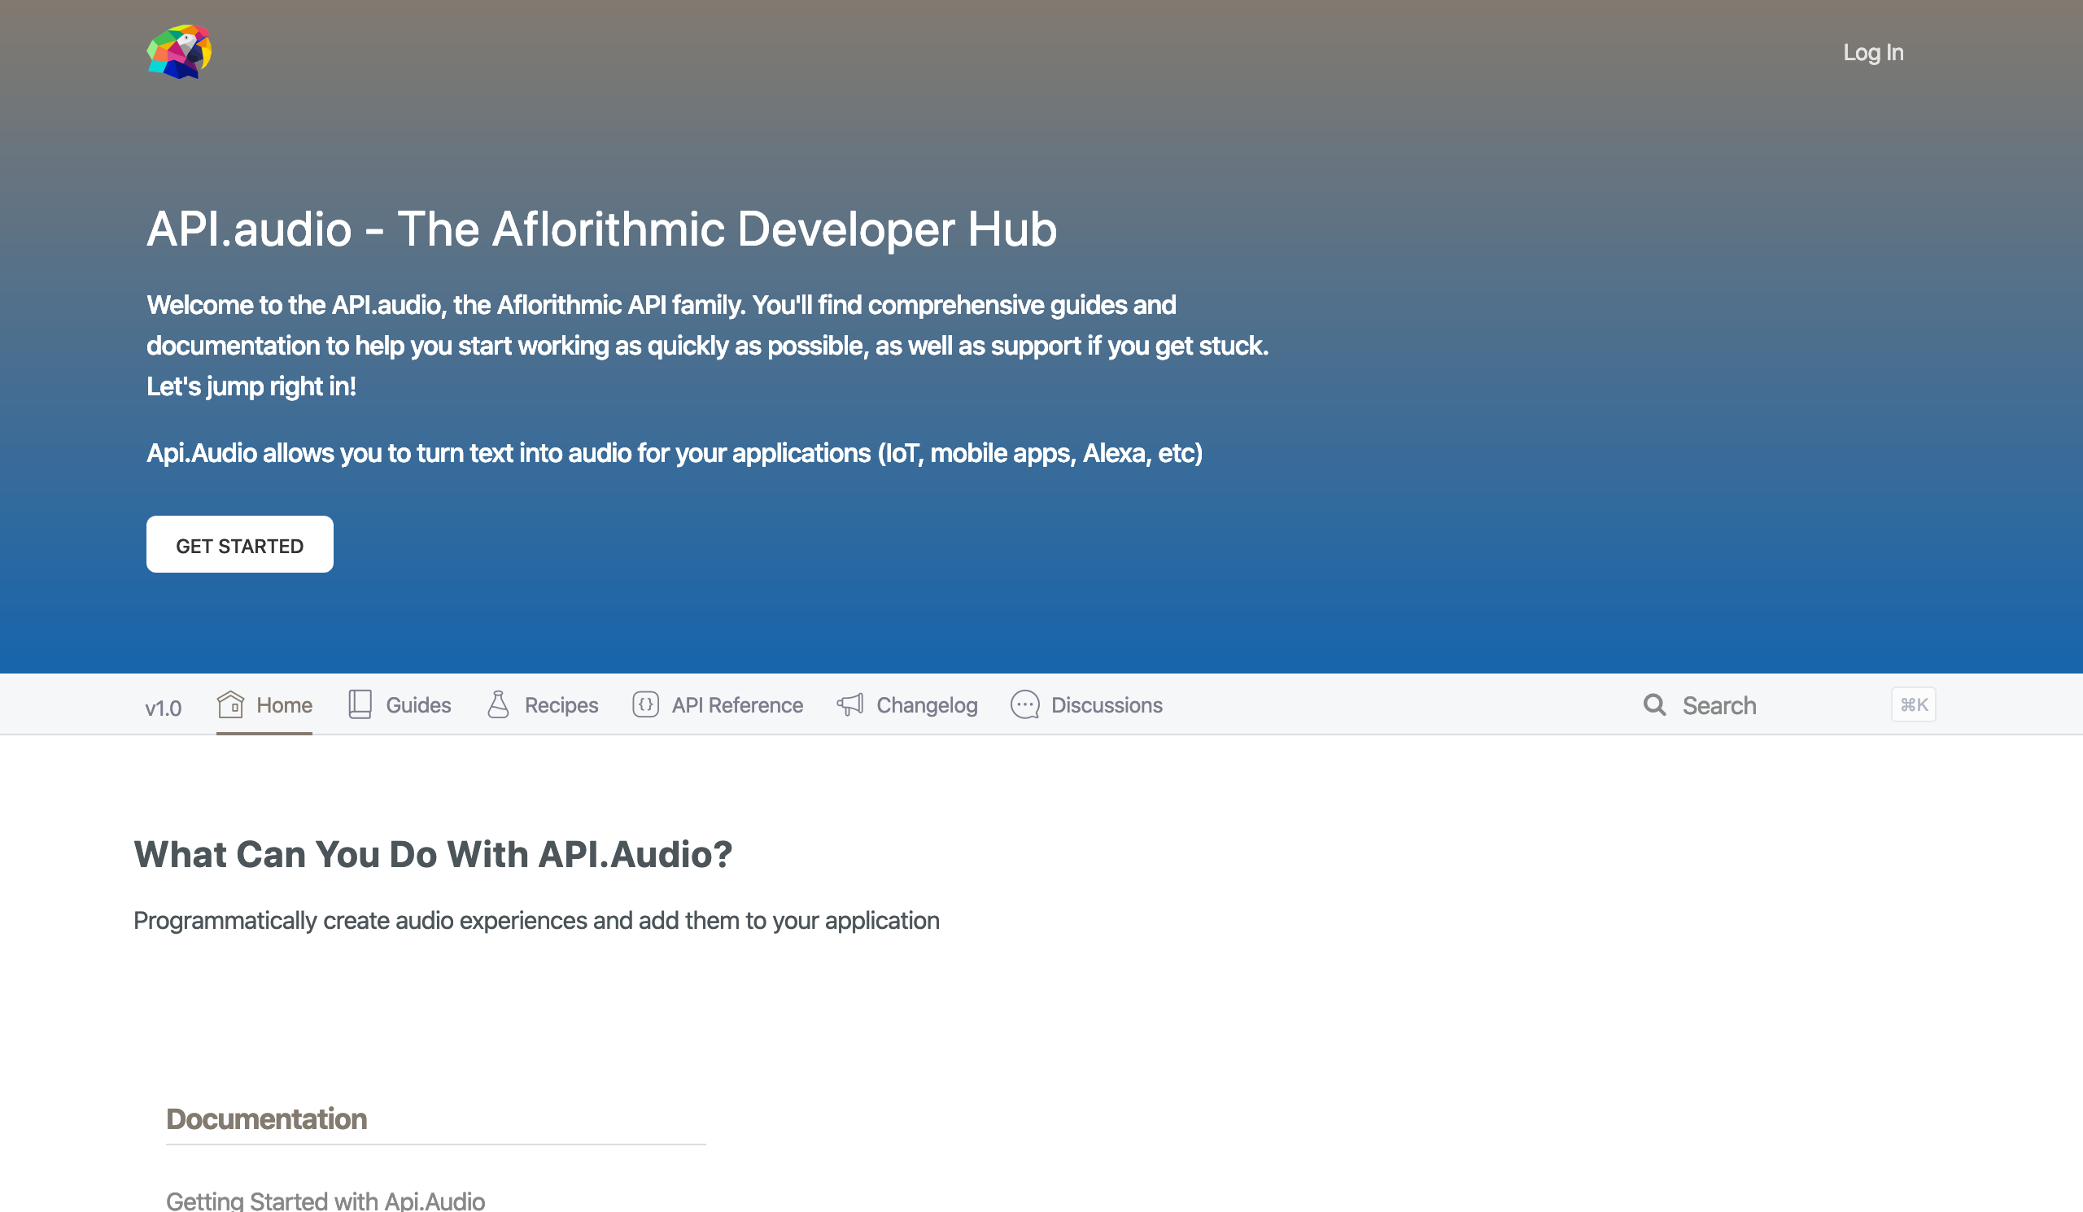Click the 'Api.Audio allows you to turn text' sentence
Screen dimensions: 2083x1212
coord(675,453)
